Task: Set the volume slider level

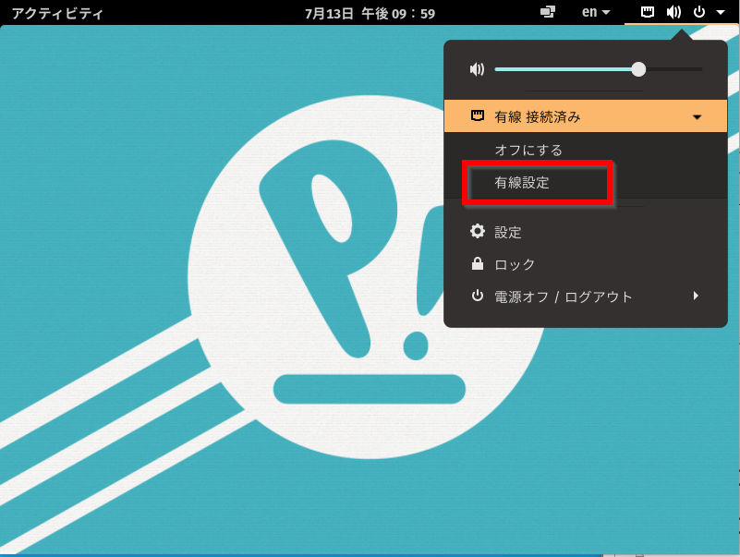Action: click(x=598, y=69)
